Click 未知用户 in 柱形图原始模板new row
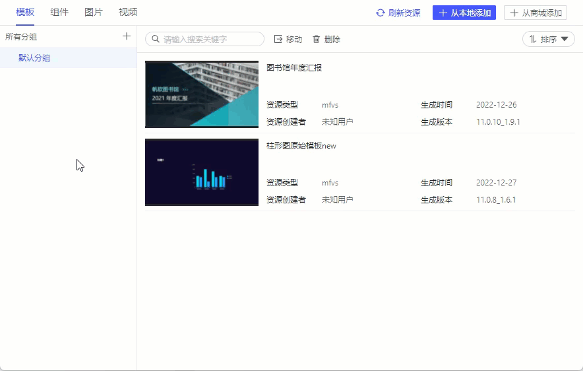 pos(337,199)
